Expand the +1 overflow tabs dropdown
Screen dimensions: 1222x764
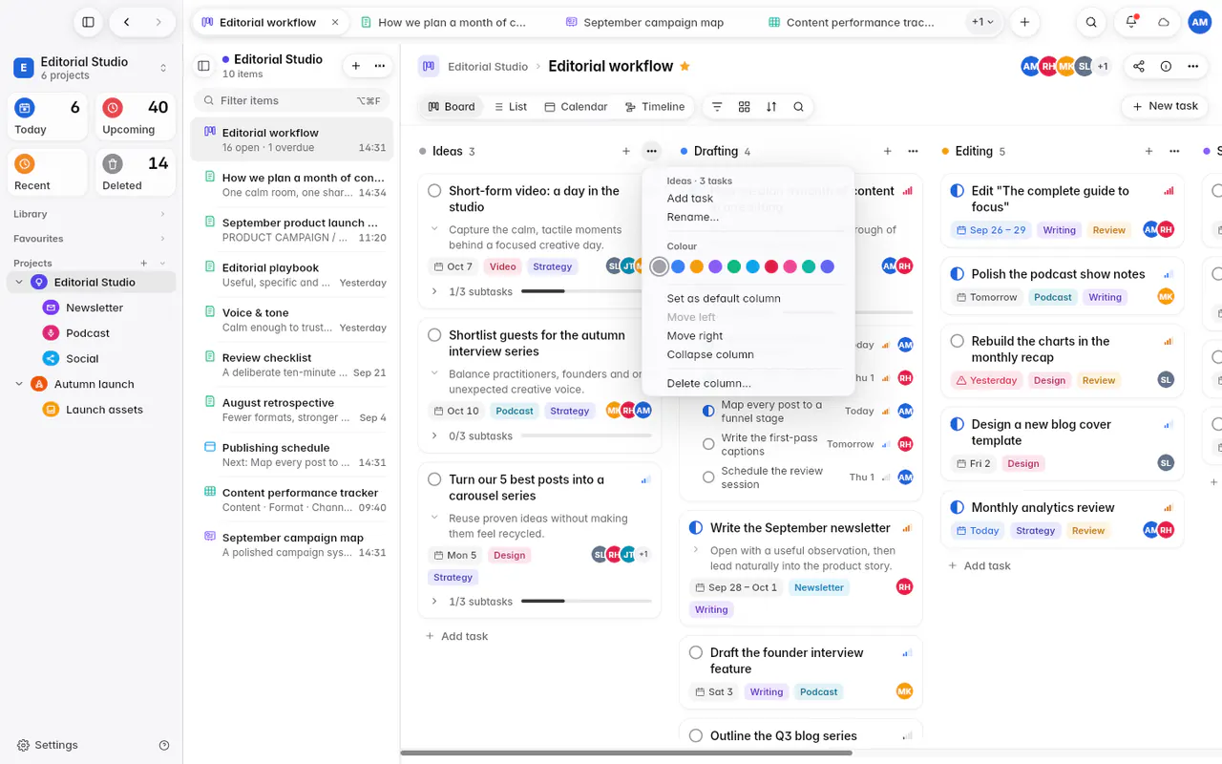983,22
